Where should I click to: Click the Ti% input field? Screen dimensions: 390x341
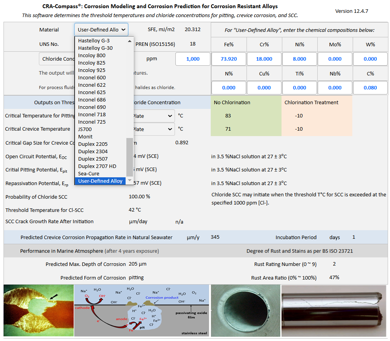[x=299, y=87]
